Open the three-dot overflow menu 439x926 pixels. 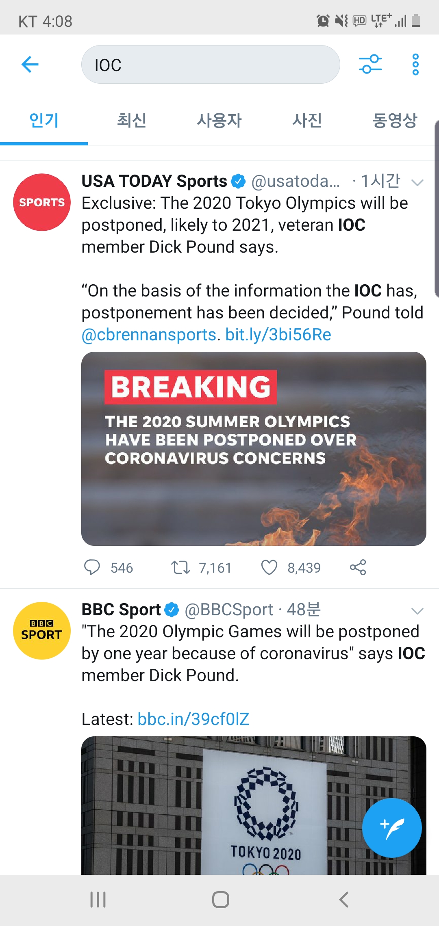click(415, 64)
